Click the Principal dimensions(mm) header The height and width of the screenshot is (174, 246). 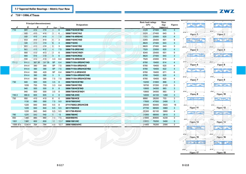(x=38, y=23)
